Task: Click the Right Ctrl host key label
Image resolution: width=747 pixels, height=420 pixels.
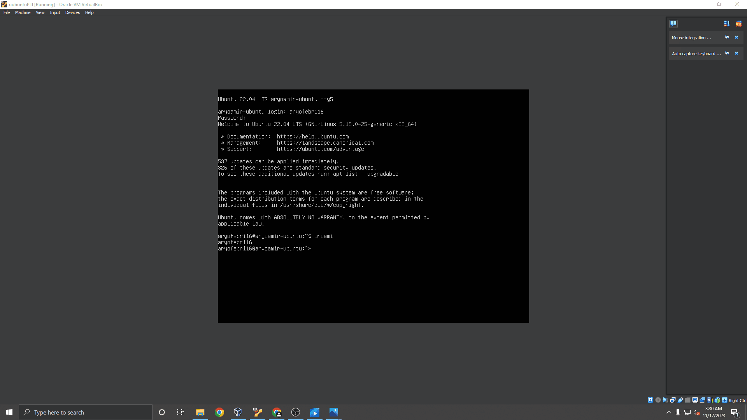Action: pos(737,401)
